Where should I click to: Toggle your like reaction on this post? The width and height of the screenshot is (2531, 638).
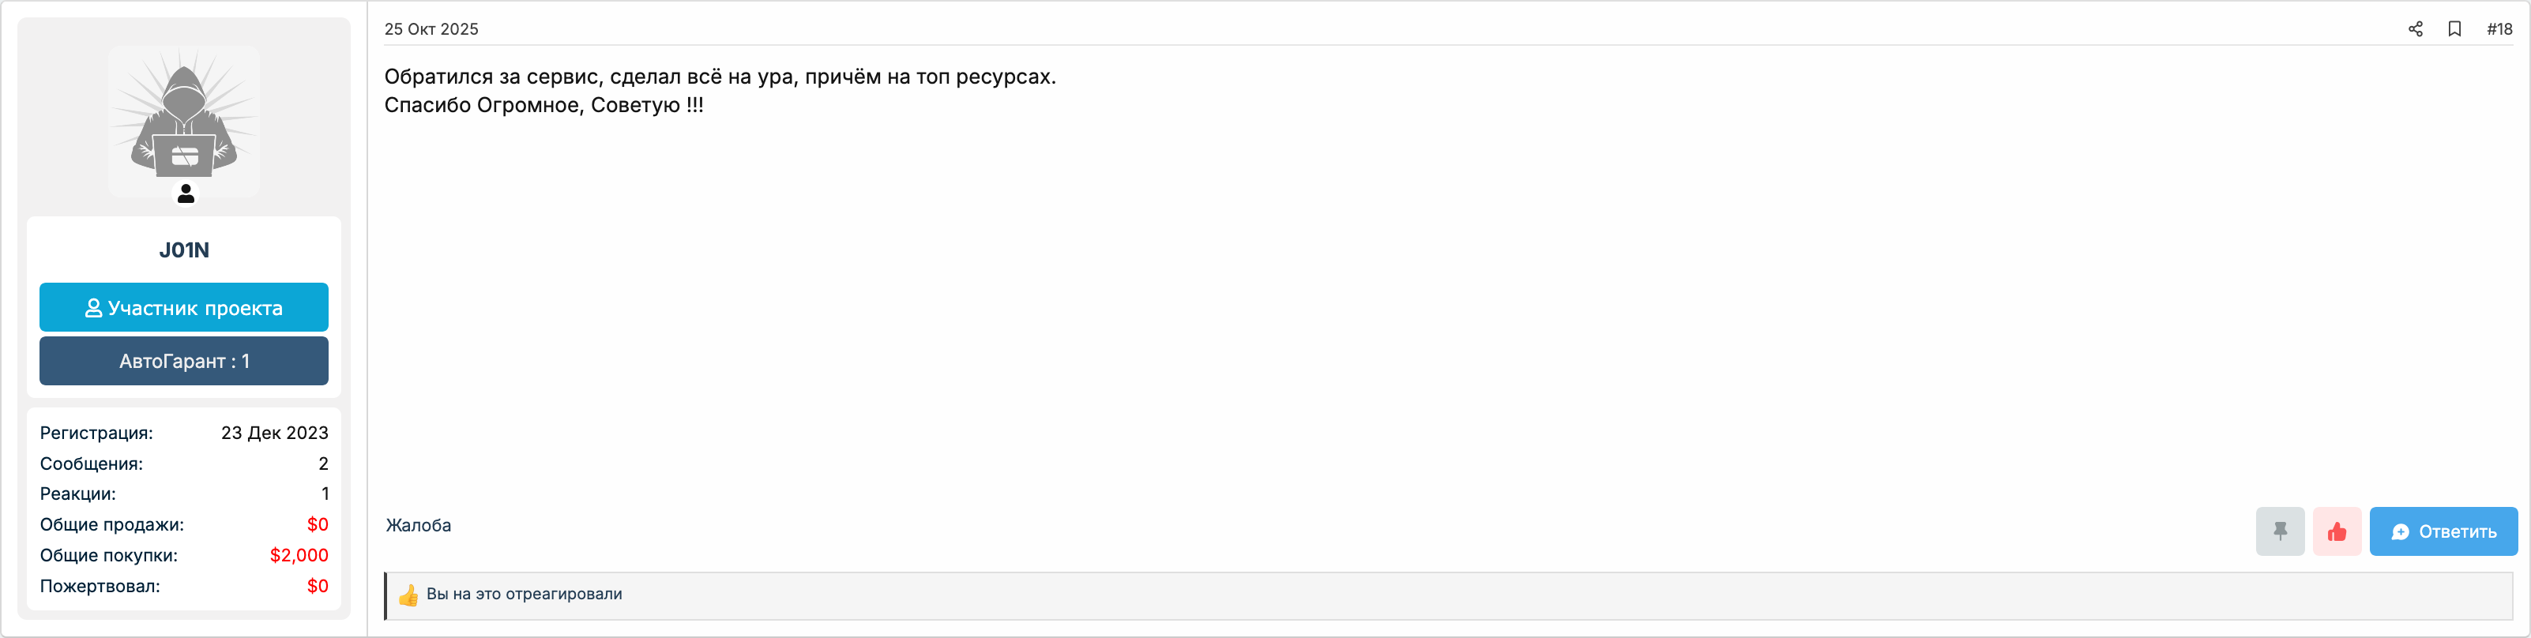coord(2338,531)
